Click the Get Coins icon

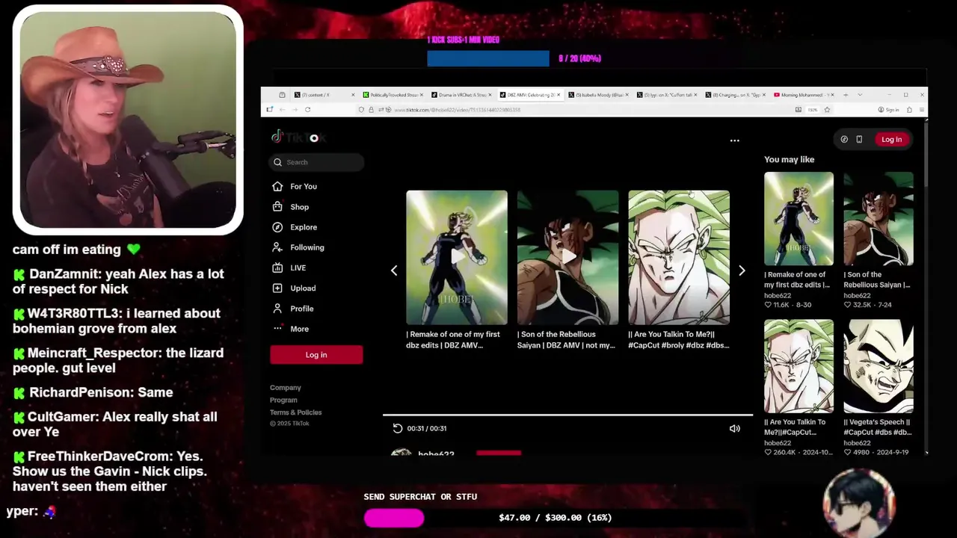point(844,139)
